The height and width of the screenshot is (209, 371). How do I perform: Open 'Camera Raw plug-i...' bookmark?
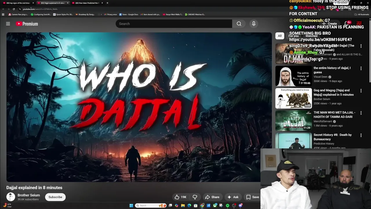click(x=18, y=15)
